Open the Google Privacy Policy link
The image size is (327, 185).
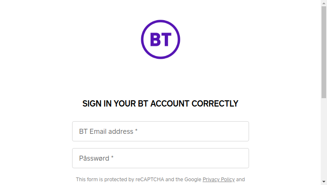[x=218, y=180]
